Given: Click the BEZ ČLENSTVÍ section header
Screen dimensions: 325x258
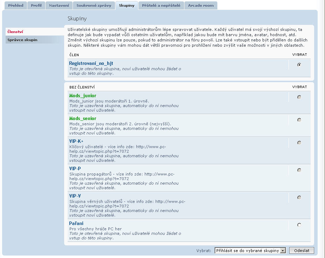Looking at the screenshot, I should tap(82, 87).
